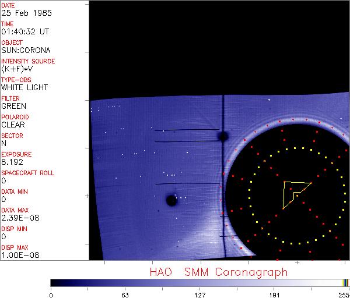Click the display max value '1.00E-08'

coord(18,256)
